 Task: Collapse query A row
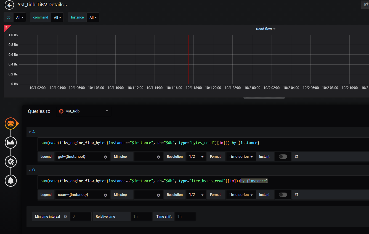(x=30, y=132)
